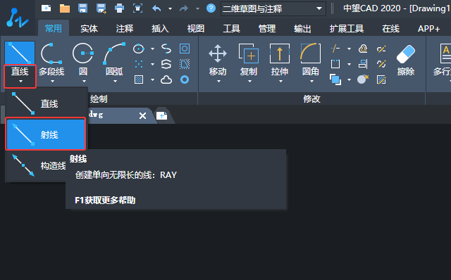Open the ellipse tool dropdown arrow
This screenshot has width=451, height=280.
click(152, 49)
